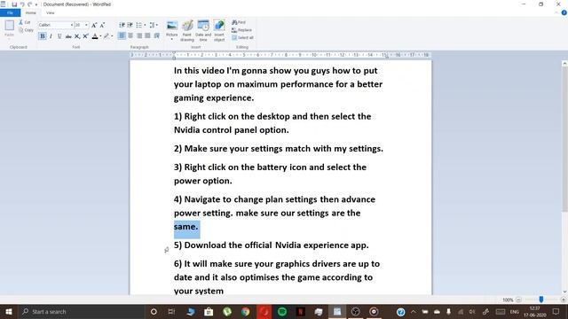Align text right
The height and width of the screenshot is (319, 568).
pos(139,35)
